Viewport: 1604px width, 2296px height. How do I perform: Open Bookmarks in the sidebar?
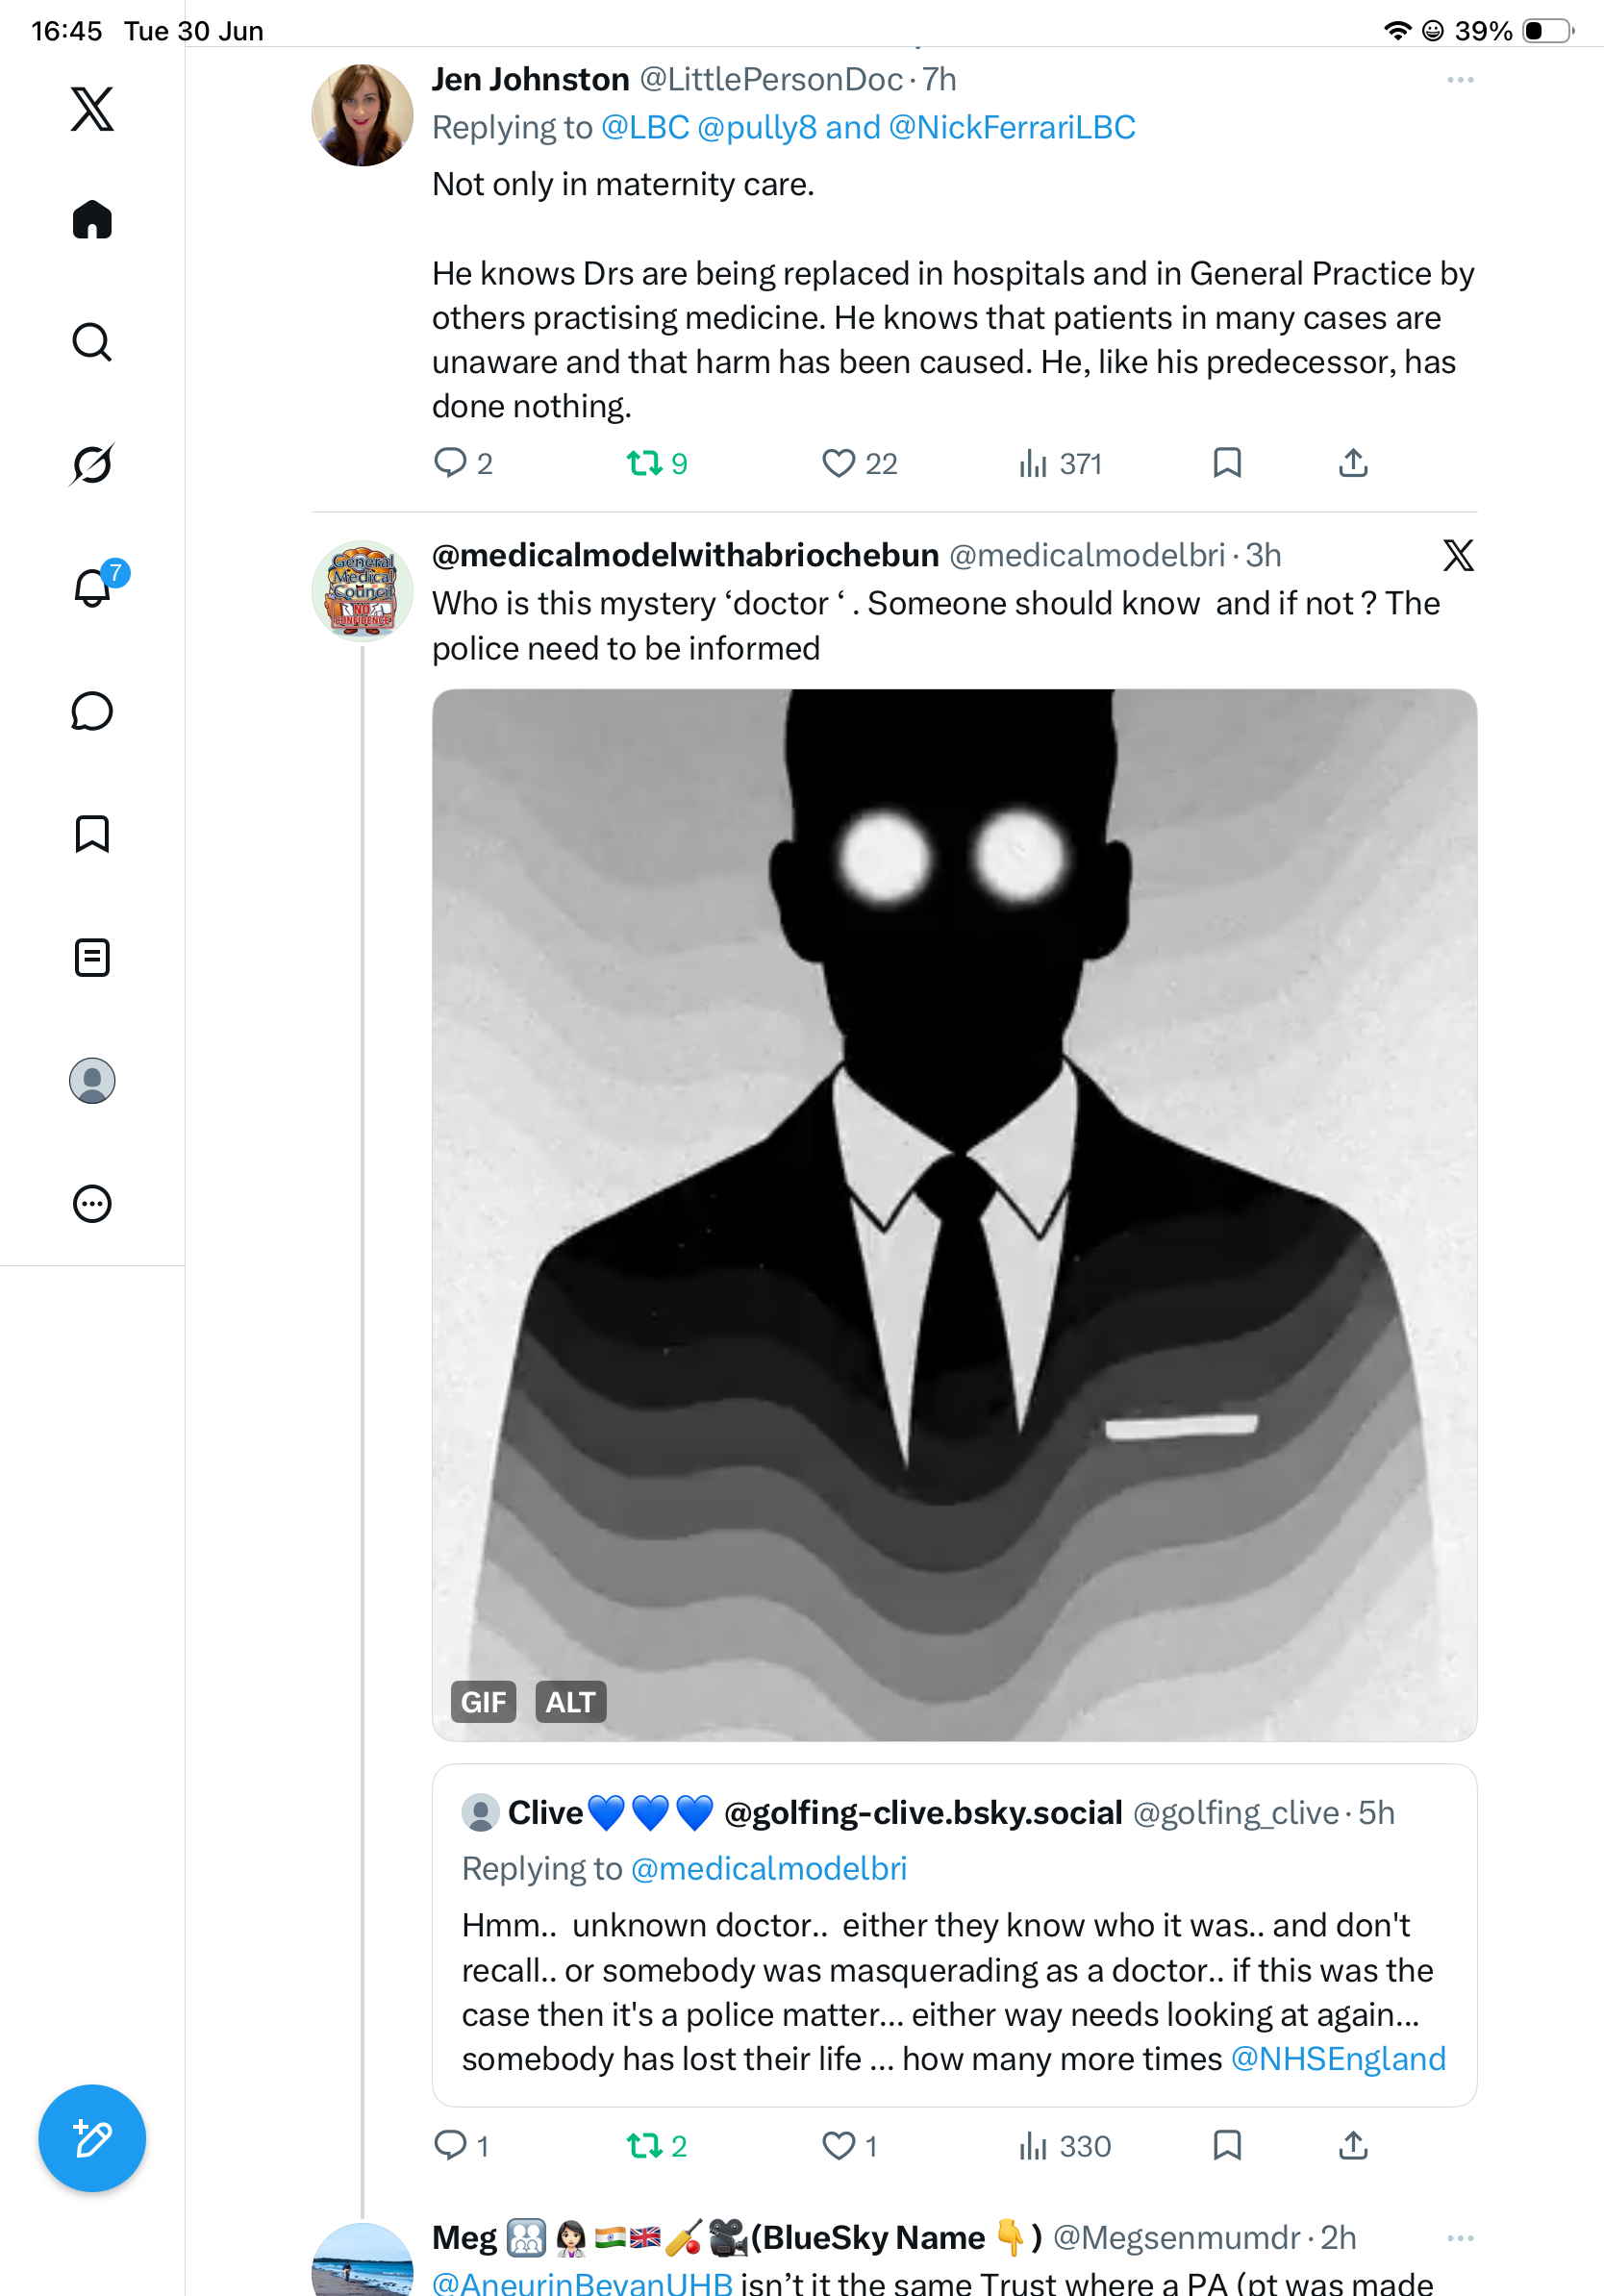[92, 834]
